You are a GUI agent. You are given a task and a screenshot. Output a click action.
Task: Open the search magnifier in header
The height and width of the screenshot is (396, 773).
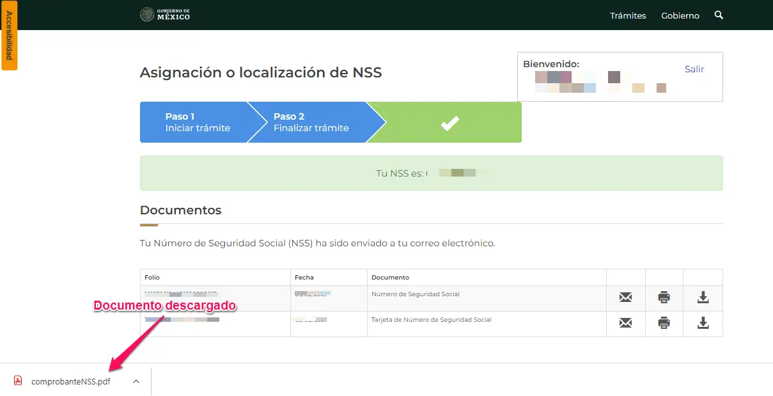pyautogui.click(x=719, y=15)
